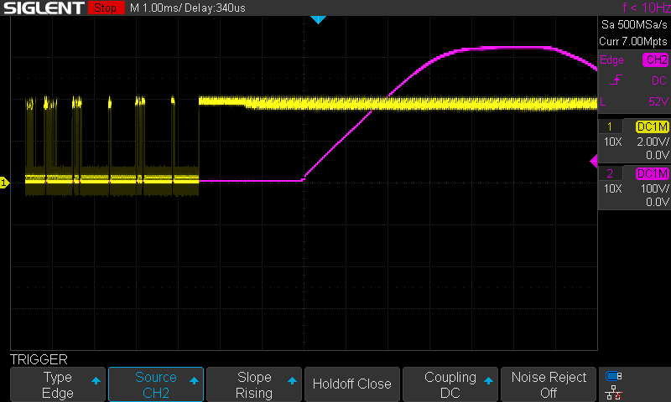Click the 2.00V/ vertical scale value
This screenshot has width=671, height=402.
pyautogui.click(x=653, y=142)
